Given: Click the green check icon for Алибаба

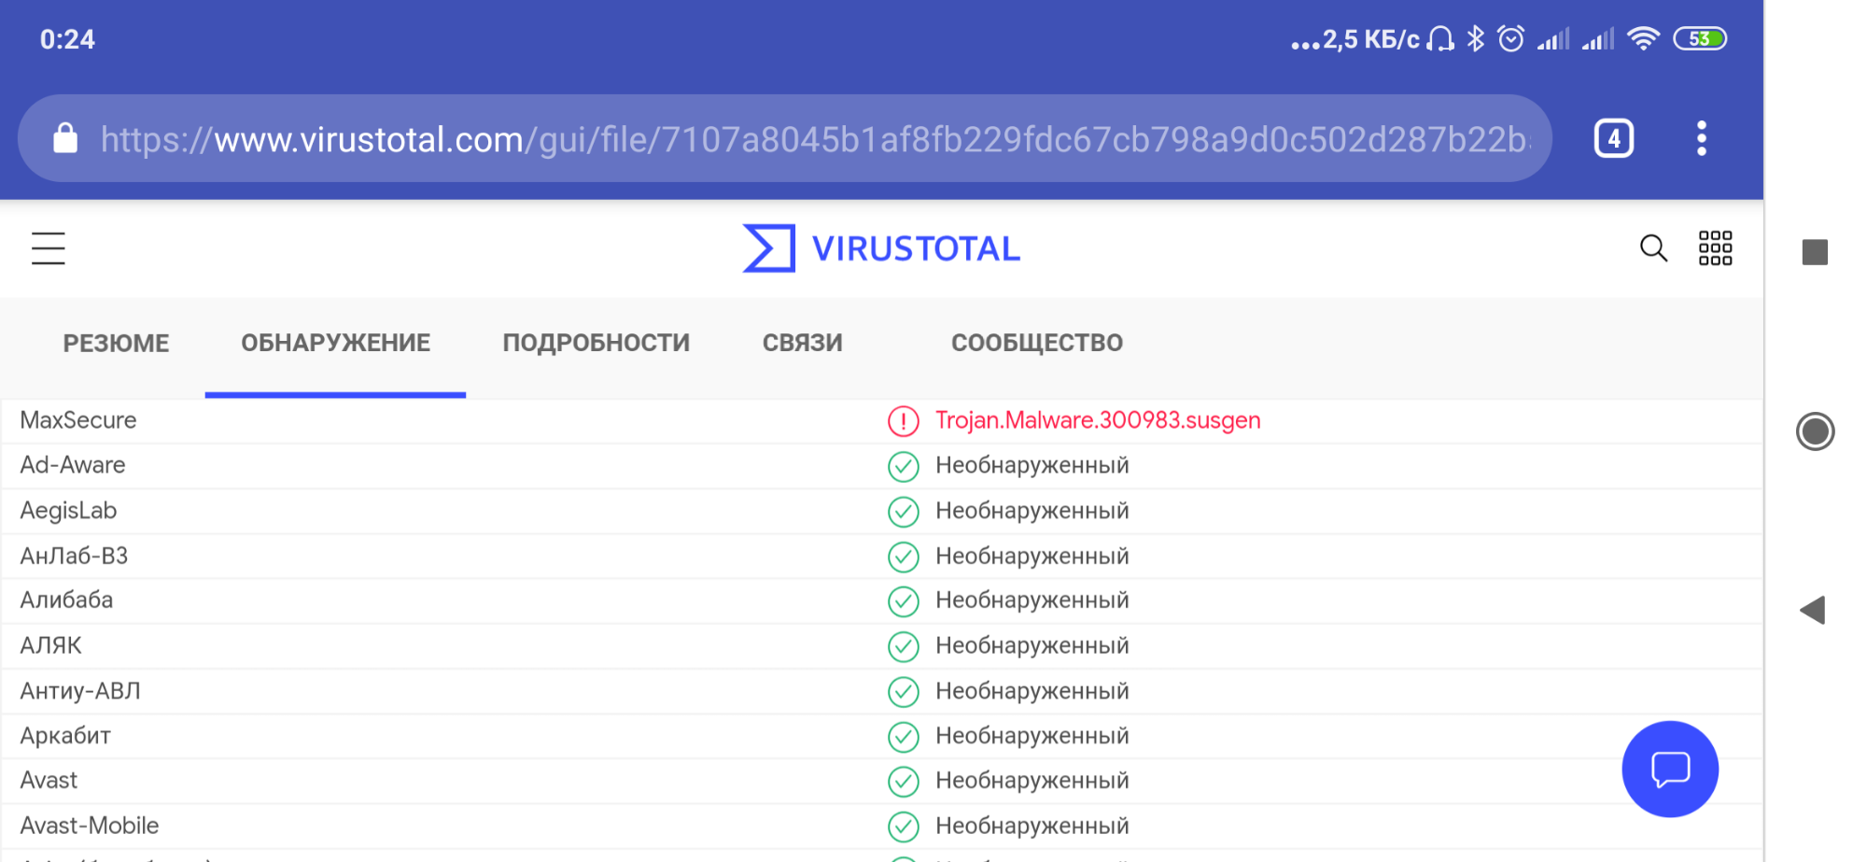Looking at the screenshot, I should [x=904, y=601].
